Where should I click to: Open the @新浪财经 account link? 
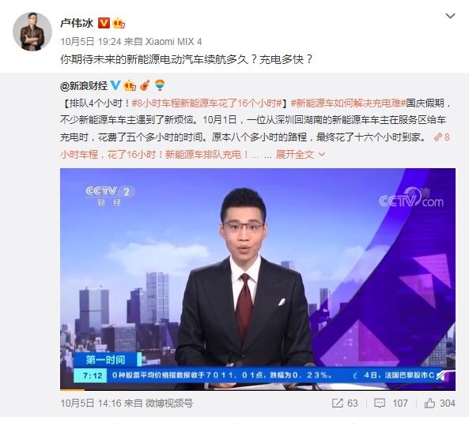point(84,86)
